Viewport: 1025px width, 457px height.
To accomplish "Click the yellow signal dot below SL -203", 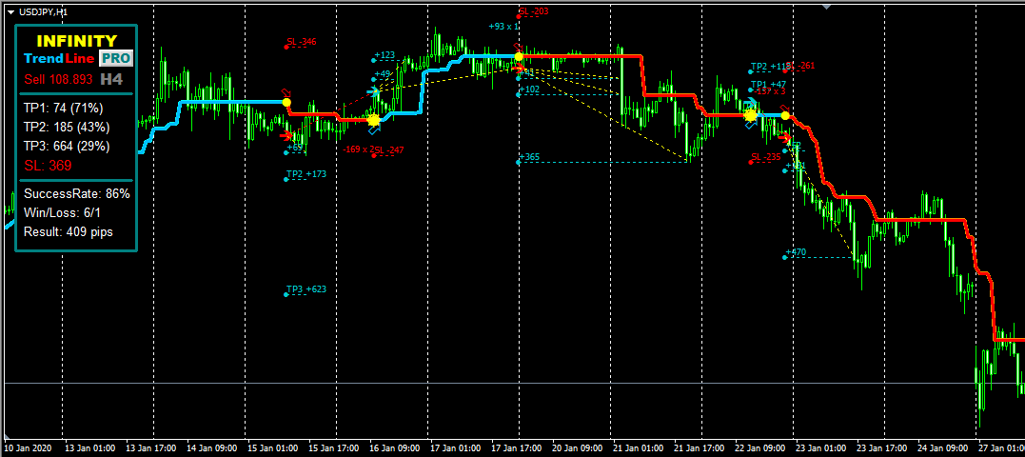I will (x=519, y=57).
